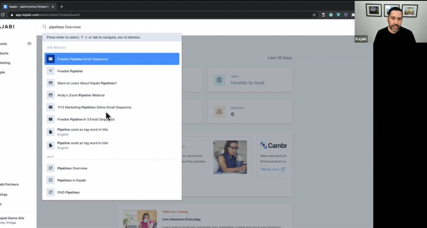This screenshot has height=228, width=427.
Task: Open Pipelines in Kajabi help article
Action: (112, 180)
